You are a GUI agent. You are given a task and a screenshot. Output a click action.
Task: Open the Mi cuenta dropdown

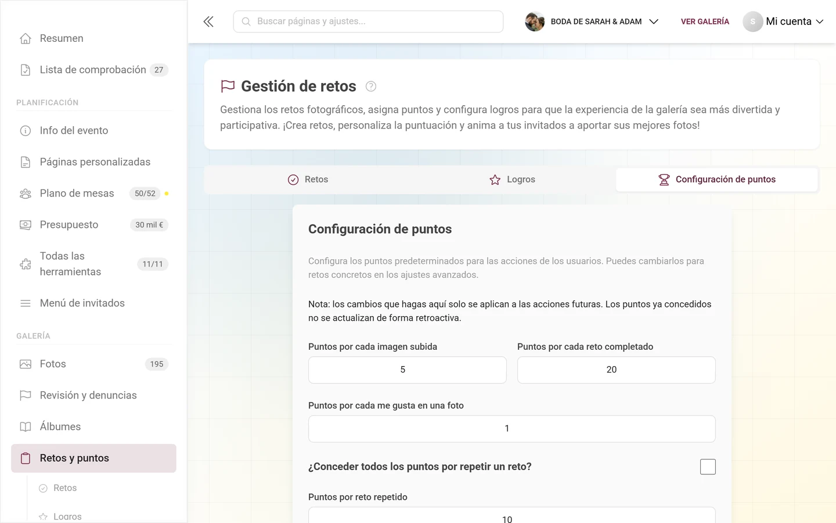783,22
